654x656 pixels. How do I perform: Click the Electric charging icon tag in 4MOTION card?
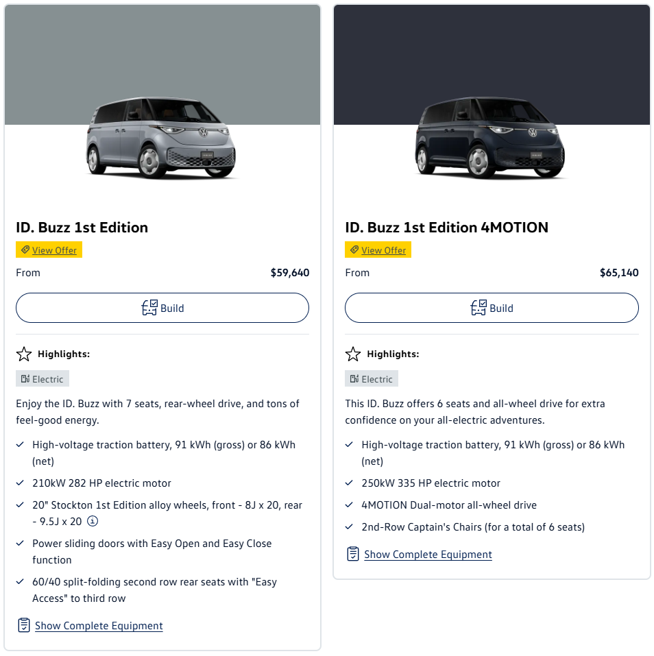click(354, 379)
